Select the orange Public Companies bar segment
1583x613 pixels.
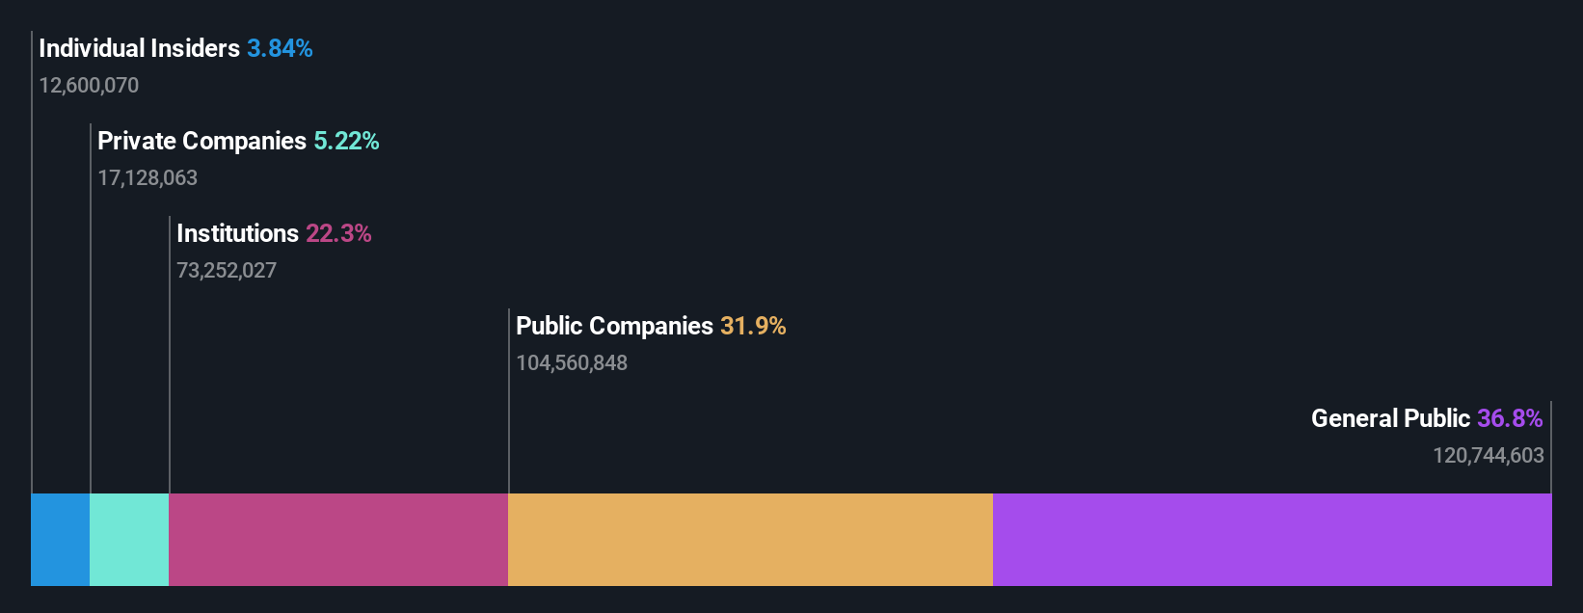point(750,540)
